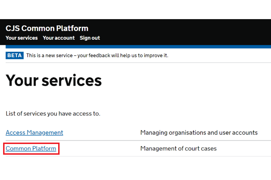Click blank space right of Your services heading
Image resolution: width=271 pixels, height=180 pixels.
pyautogui.click(x=183, y=80)
